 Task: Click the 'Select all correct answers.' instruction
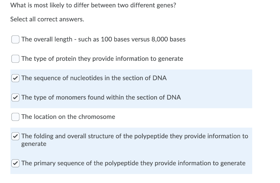47,19
